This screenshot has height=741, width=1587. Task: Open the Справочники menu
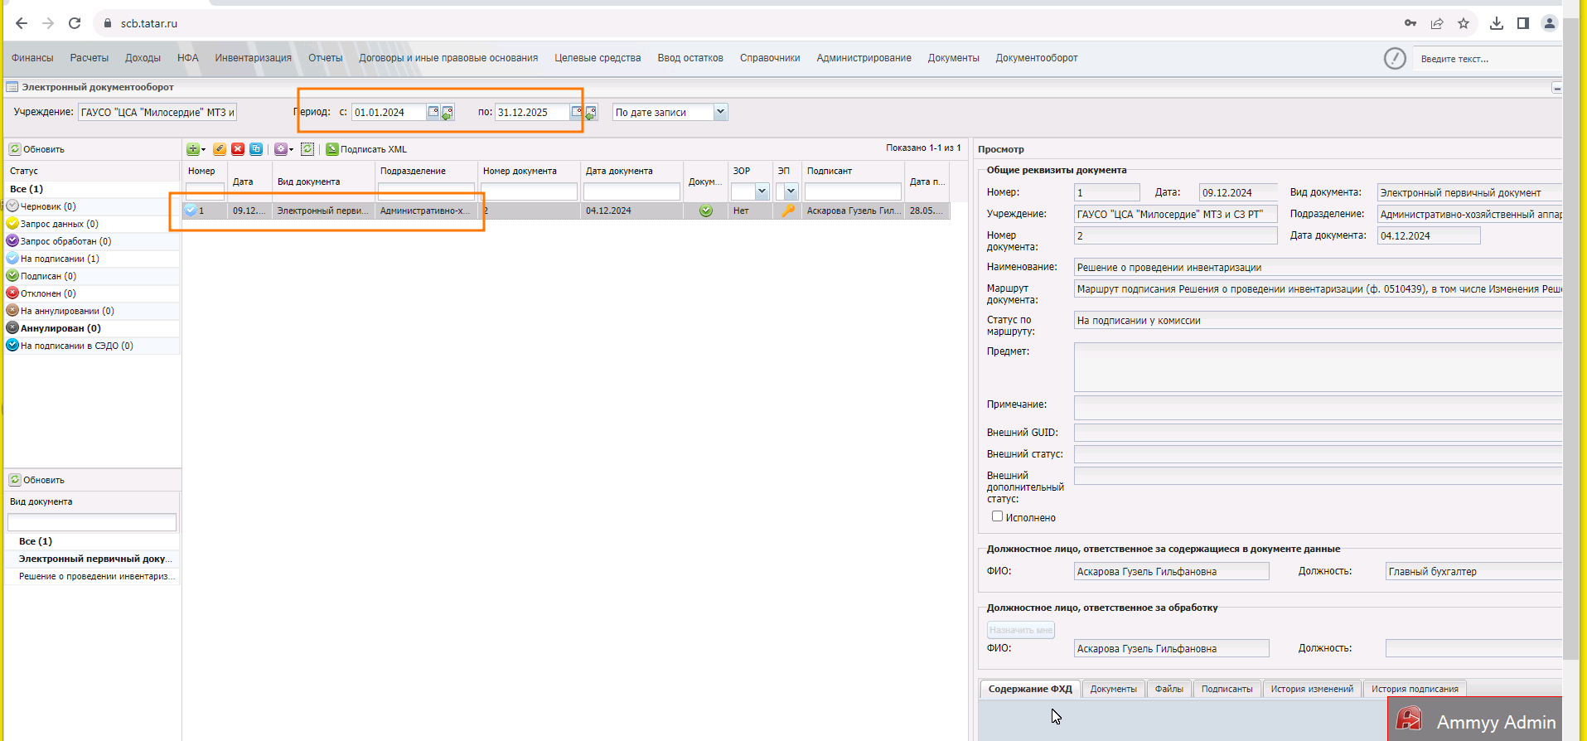coord(770,58)
